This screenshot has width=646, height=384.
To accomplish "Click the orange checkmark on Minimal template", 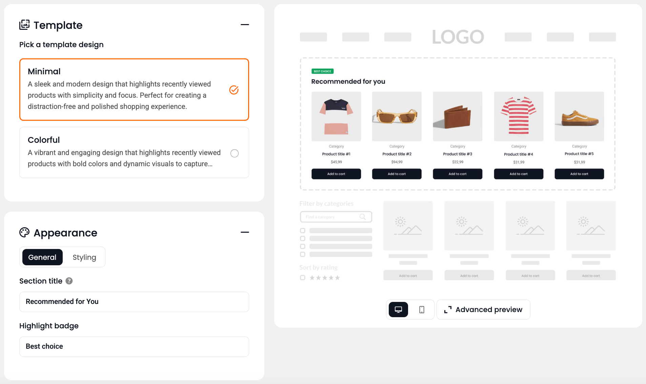I will pyautogui.click(x=234, y=90).
